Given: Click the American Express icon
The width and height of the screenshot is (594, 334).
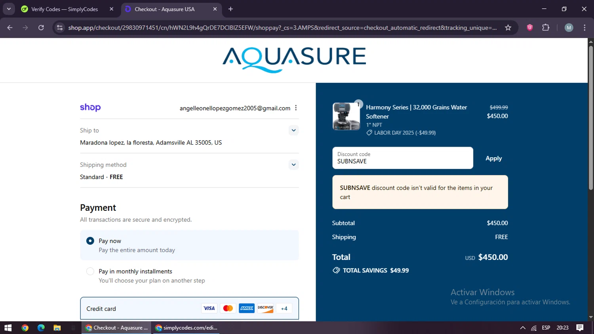Looking at the screenshot, I should (x=247, y=308).
